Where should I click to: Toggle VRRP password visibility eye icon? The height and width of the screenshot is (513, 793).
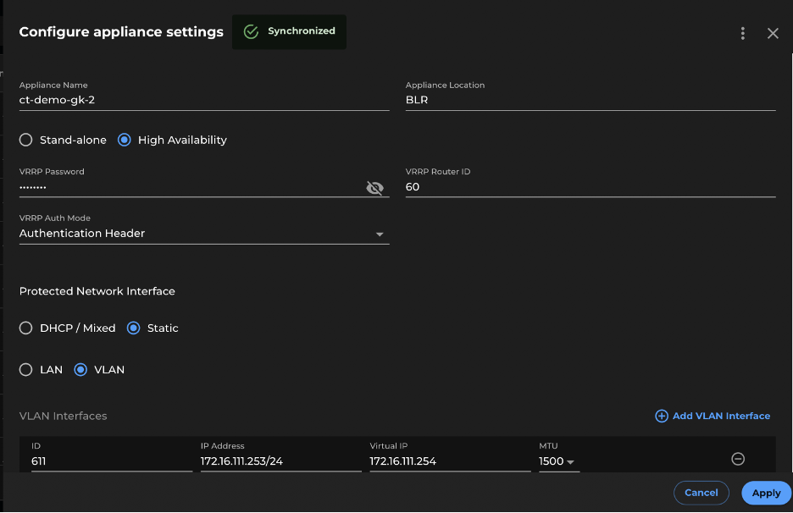[374, 188]
